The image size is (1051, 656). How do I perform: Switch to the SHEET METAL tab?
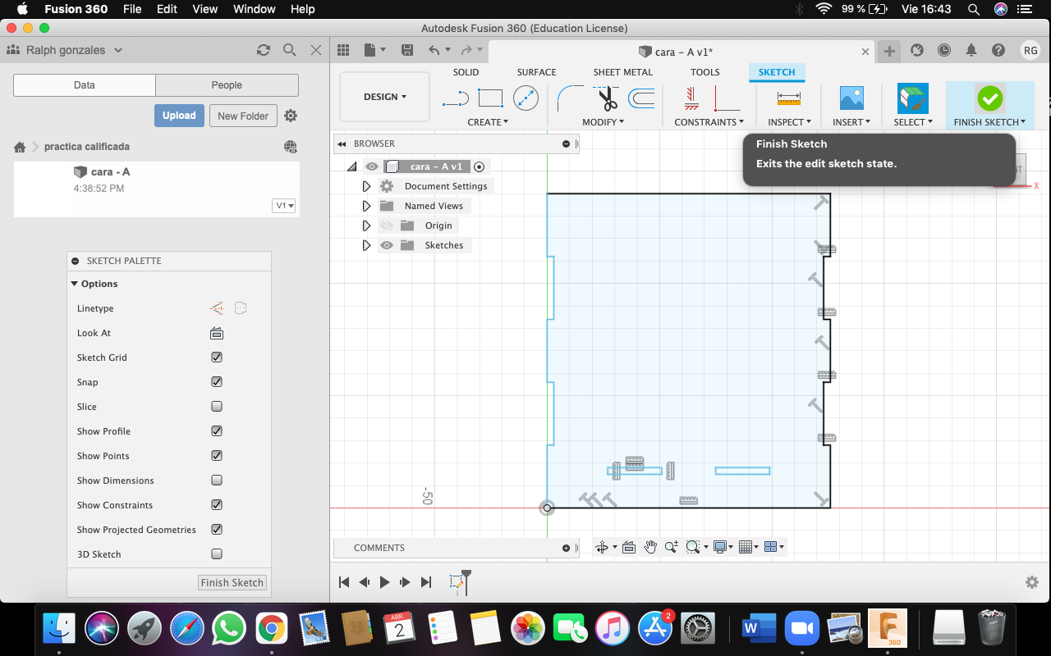click(623, 72)
